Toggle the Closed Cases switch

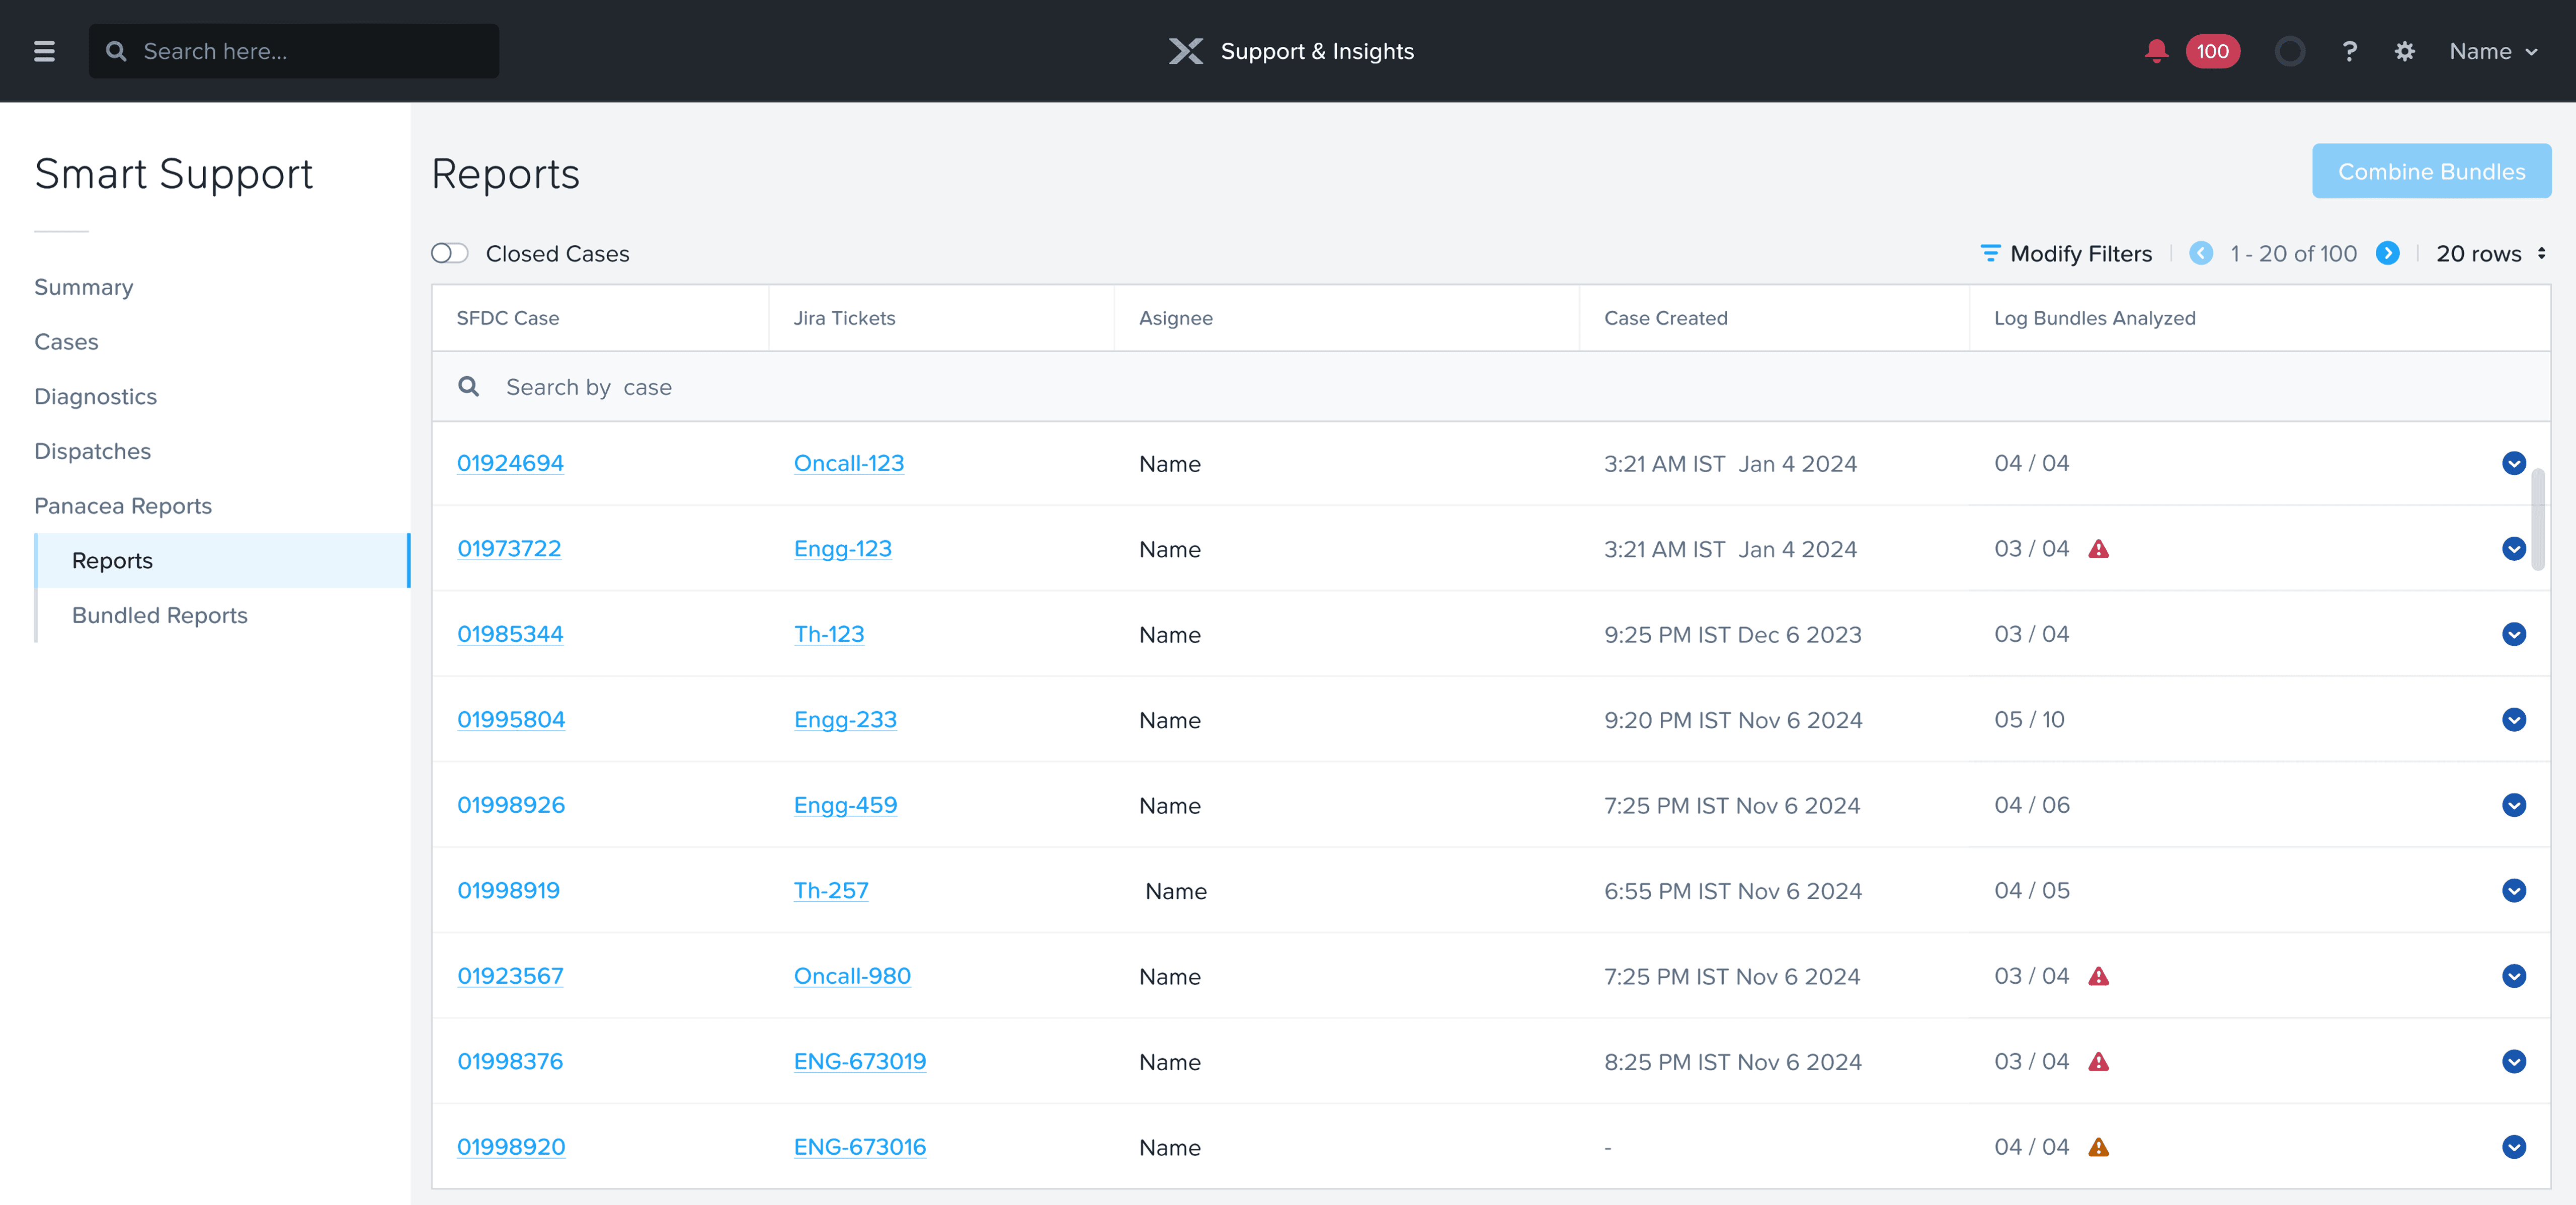point(449,253)
